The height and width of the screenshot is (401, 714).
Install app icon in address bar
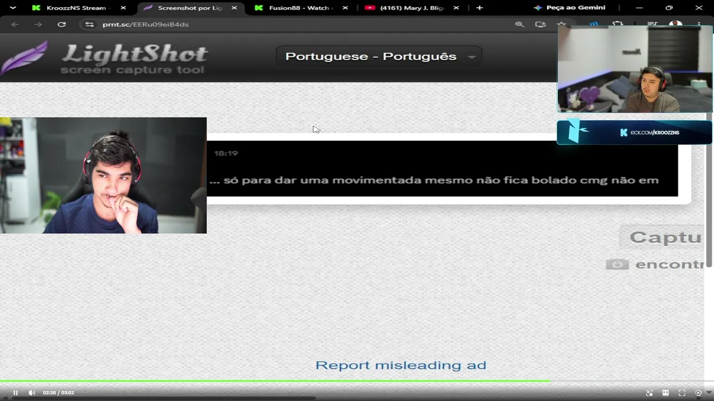(540, 25)
